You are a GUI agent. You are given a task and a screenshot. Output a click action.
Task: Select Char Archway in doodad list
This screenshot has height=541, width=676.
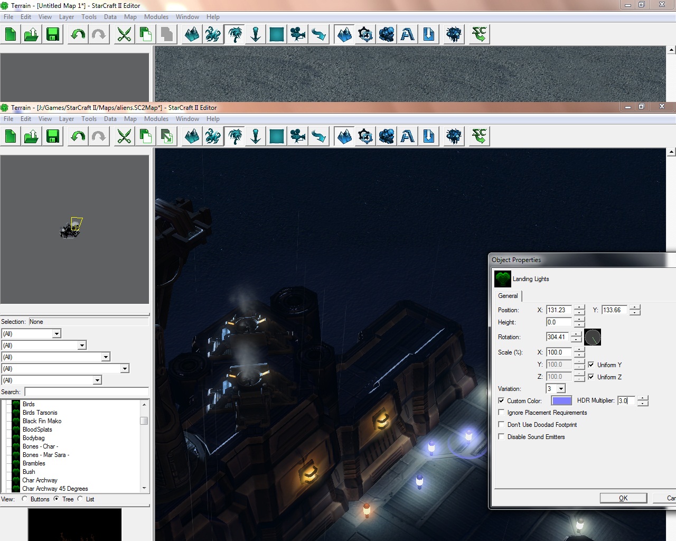[40, 480]
